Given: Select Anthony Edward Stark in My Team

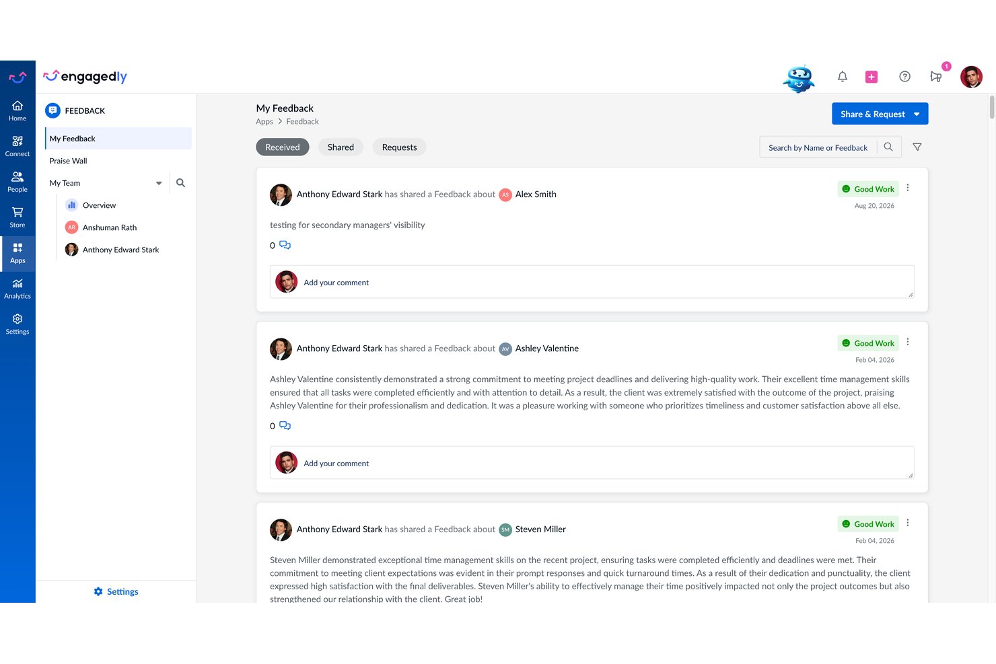Looking at the screenshot, I should 121,250.
